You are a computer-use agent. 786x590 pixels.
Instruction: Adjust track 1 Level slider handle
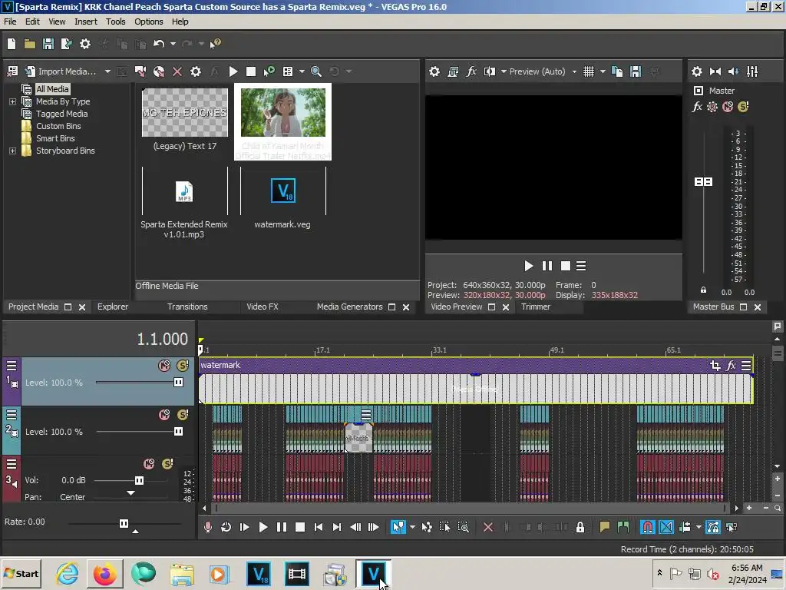coord(178,383)
